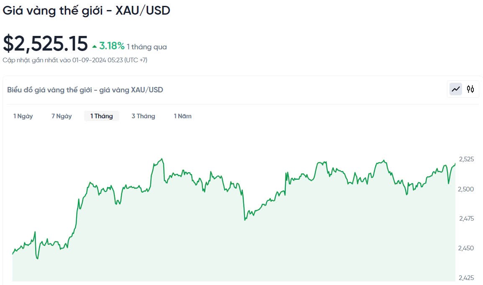The width and height of the screenshot is (483, 285).
Task: Choose the active "1 Tháng" range tab
Action: pos(102,116)
